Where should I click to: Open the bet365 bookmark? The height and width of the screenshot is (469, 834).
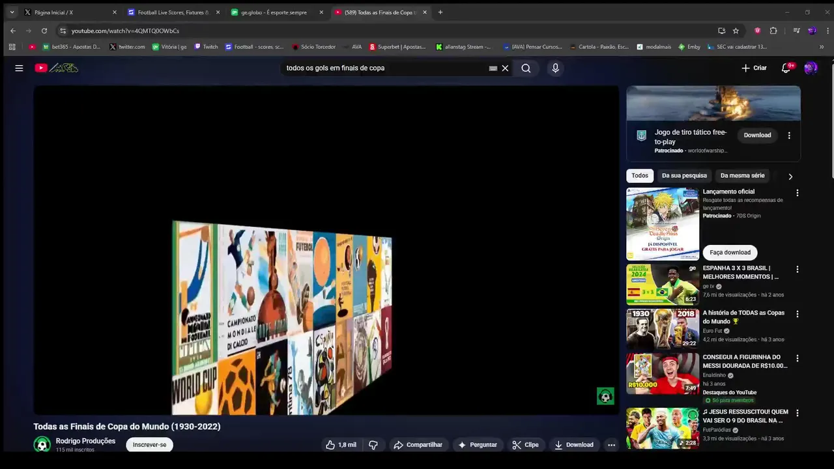72,47
